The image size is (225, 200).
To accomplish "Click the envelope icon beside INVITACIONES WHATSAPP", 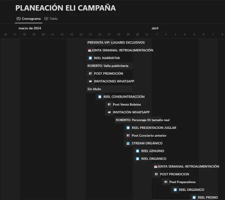I will point(90,81).
